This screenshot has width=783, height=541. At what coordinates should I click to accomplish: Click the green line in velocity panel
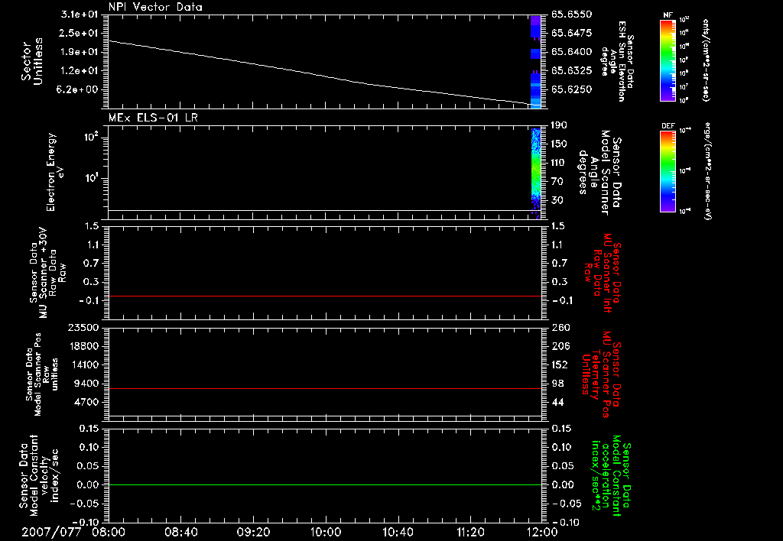tap(325, 484)
